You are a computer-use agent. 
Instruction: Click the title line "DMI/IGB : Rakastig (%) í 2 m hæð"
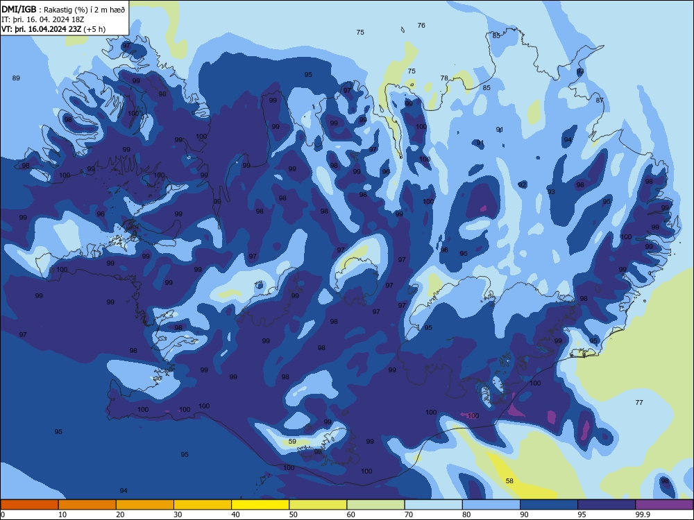click(x=63, y=9)
